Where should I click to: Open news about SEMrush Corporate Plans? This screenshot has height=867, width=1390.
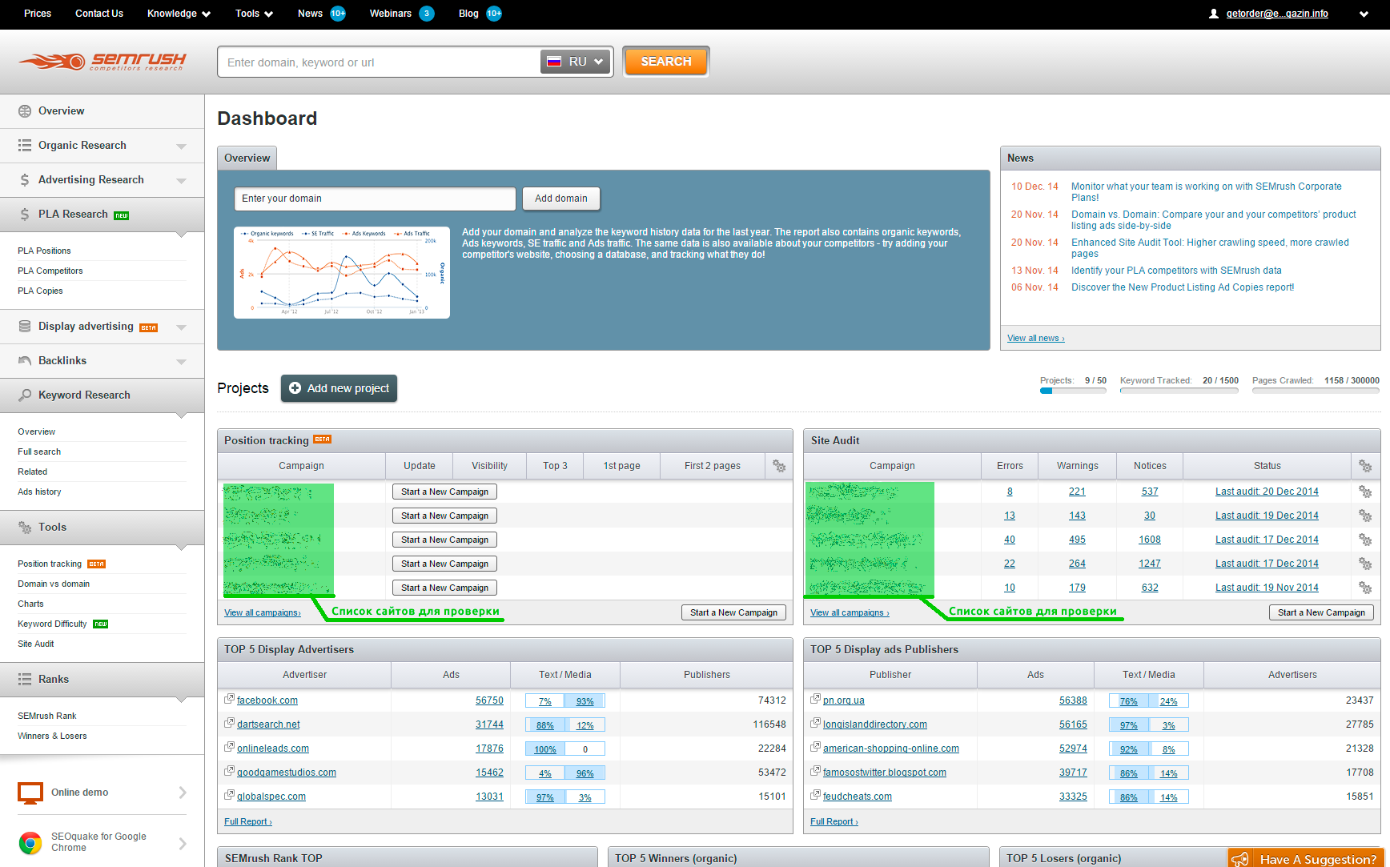[x=1207, y=192]
